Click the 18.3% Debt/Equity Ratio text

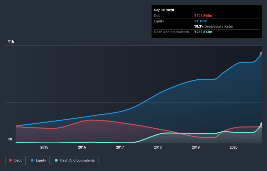coord(214,26)
